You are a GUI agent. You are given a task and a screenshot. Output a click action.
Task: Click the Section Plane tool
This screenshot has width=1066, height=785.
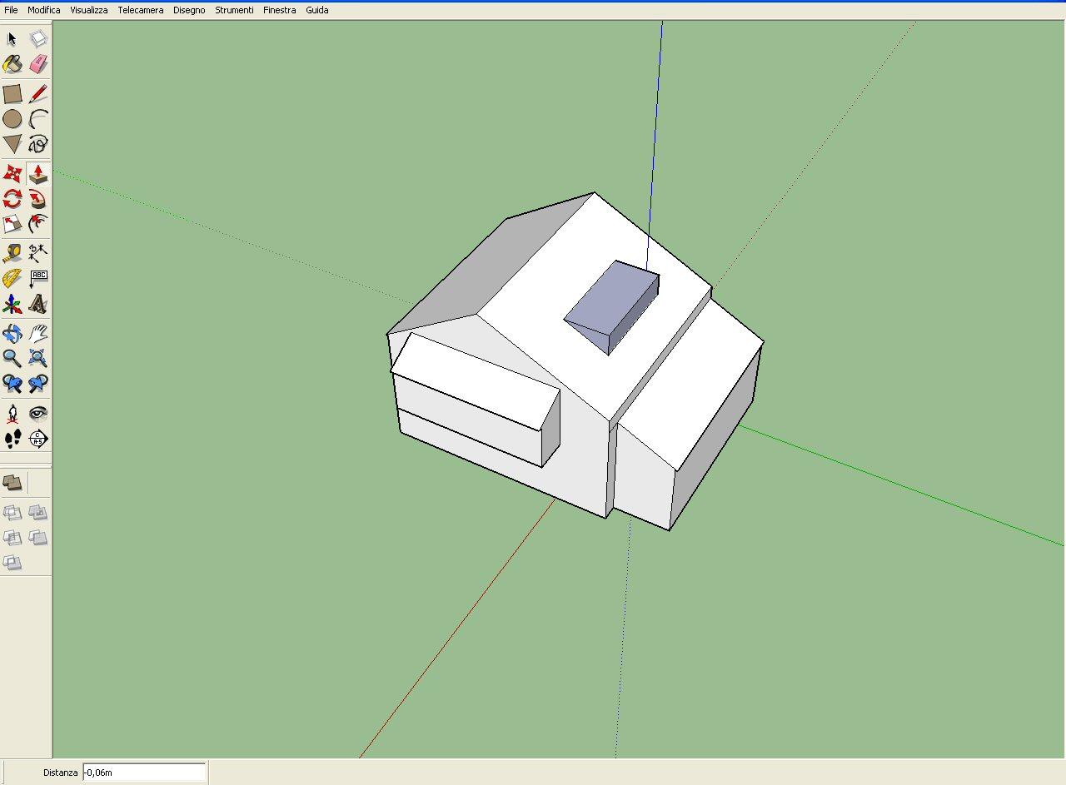38,439
